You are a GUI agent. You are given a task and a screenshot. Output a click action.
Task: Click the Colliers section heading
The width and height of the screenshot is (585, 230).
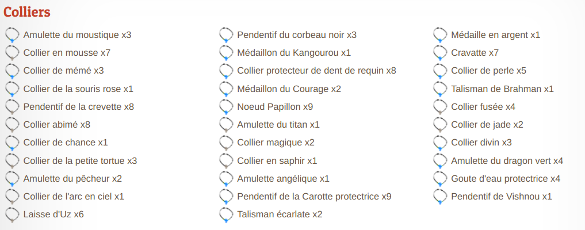(27, 12)
